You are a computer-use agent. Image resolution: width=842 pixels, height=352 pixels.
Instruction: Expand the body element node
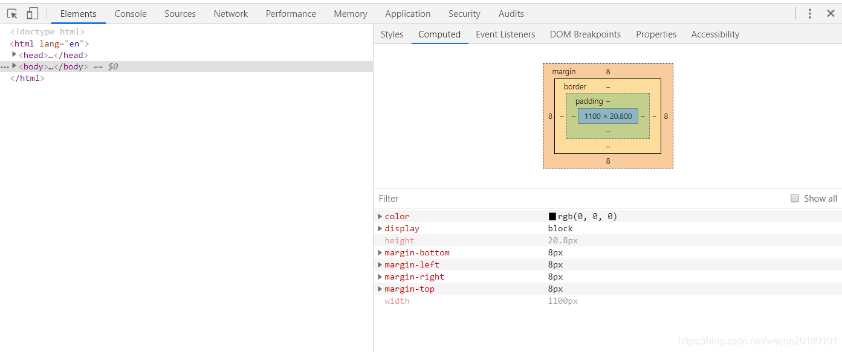tap(15, 66)
